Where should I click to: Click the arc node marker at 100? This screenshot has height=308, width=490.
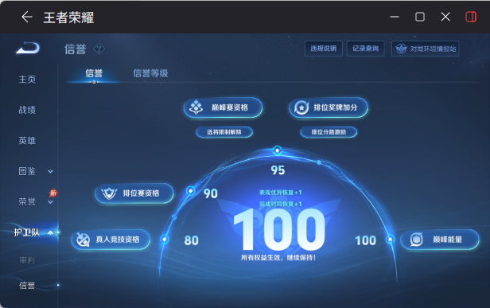click(390, 240)
